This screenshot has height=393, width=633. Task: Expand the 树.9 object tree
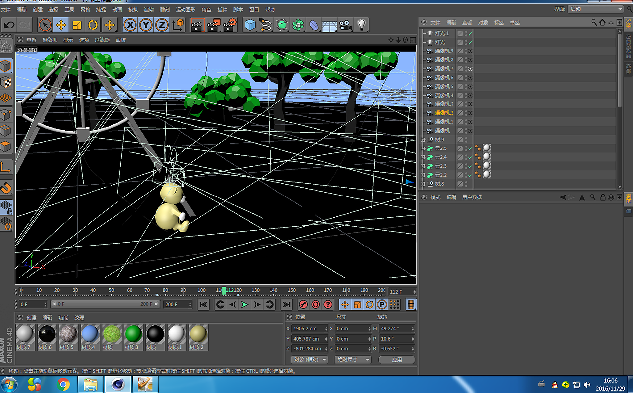[x=423, y=140]
